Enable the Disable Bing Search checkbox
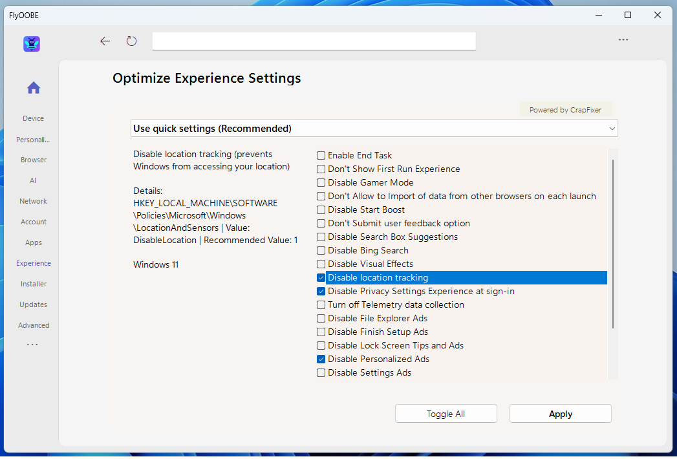677x459 pixels. click(x=321, y=251)
